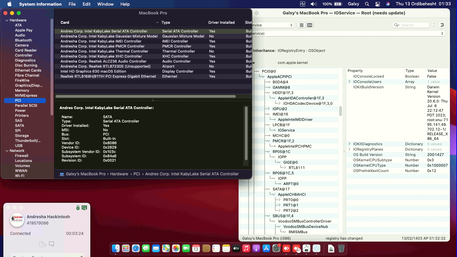Collapse the Hardware section in the sidebar
This screenshot has height=257, width=457.
[7, 20]
